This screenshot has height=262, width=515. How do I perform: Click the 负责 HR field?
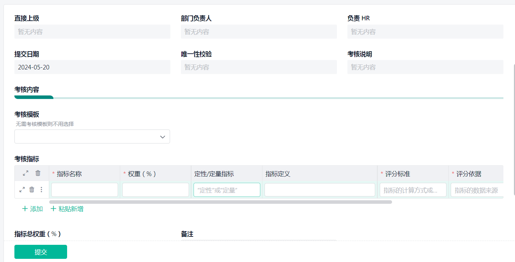point(425,32)
